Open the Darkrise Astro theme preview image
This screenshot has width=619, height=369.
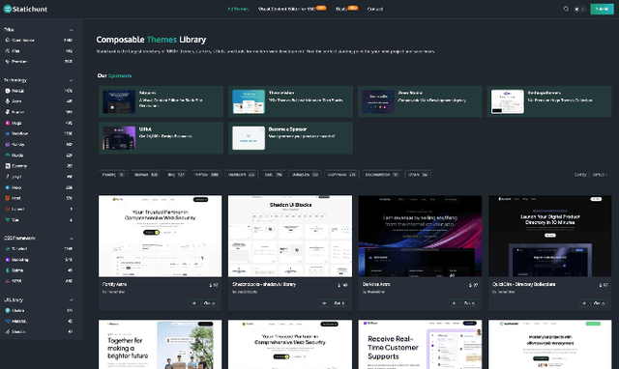pyautogui.click(x=420, y=236)
